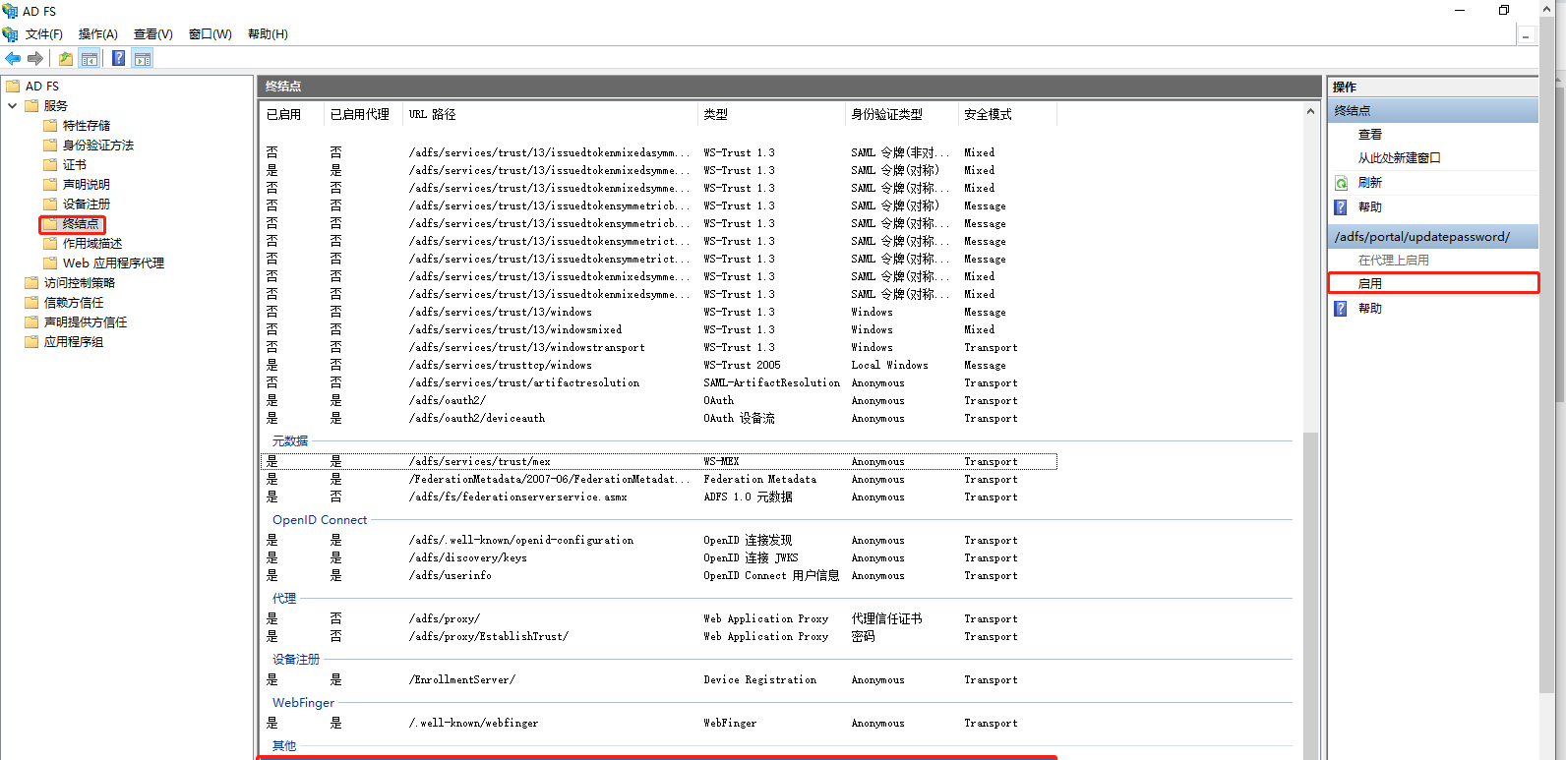Click scroll-up arrow of endpoint list scrollbar

(x=1310, y=112)
